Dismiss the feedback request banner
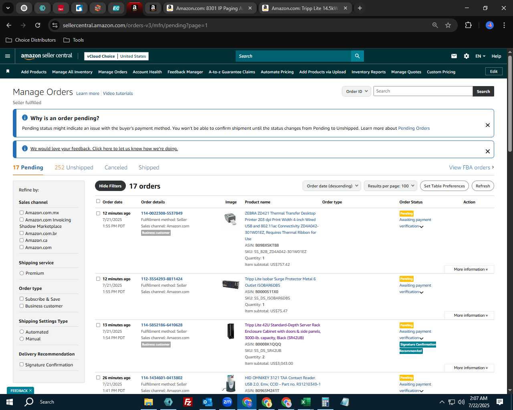Image resolution: width=513 pixels, height=410 pixels. point(488,151)
